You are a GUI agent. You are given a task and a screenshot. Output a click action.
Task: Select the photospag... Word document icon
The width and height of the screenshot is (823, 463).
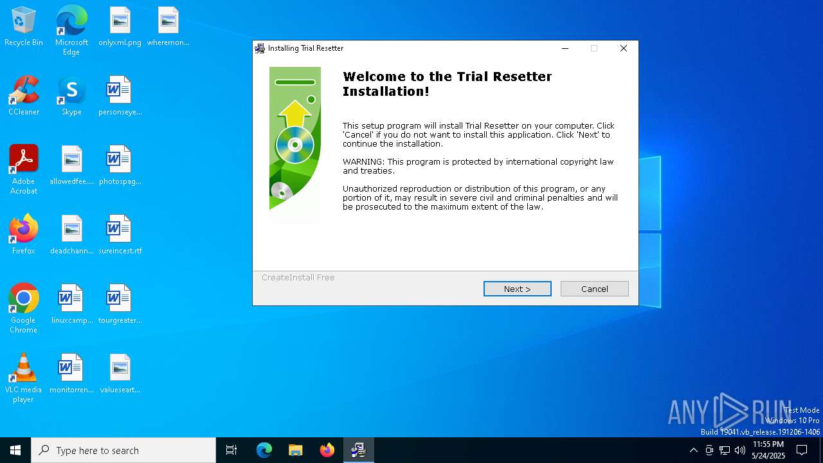tap(120, 166)
